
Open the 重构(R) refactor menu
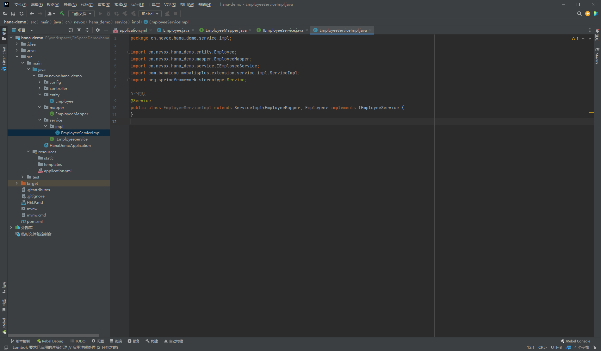click(x=104, y=4)
